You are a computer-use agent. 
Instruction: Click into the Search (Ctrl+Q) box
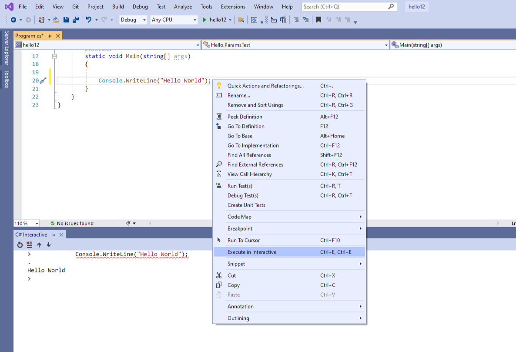(x=344, y=7)
